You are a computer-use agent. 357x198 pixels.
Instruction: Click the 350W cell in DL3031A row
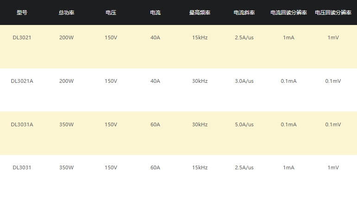point(67,124)
